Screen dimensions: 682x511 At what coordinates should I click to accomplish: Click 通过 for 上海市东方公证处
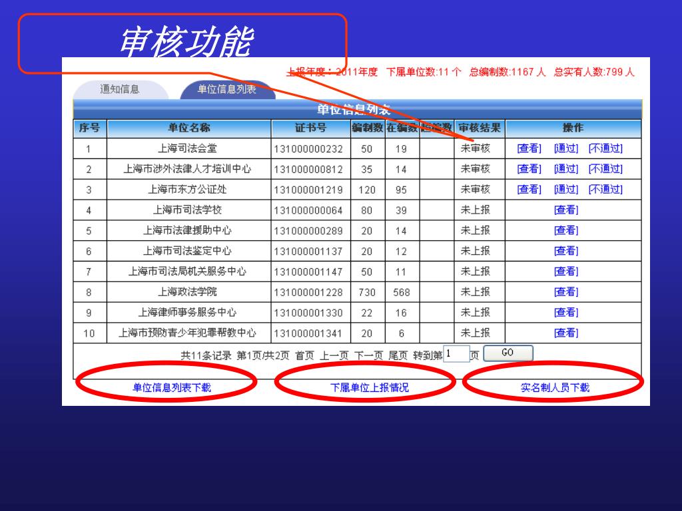566,190
